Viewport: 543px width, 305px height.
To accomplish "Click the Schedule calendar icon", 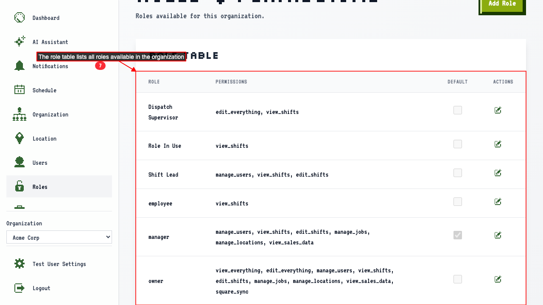I will coord(20,90).
